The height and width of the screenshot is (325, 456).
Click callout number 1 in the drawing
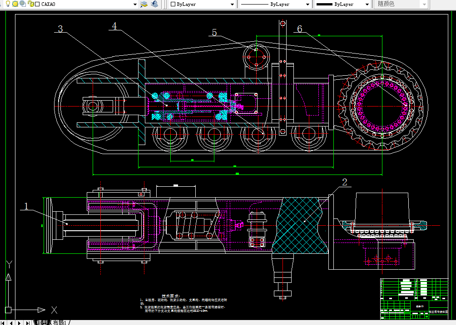point(26,206)
